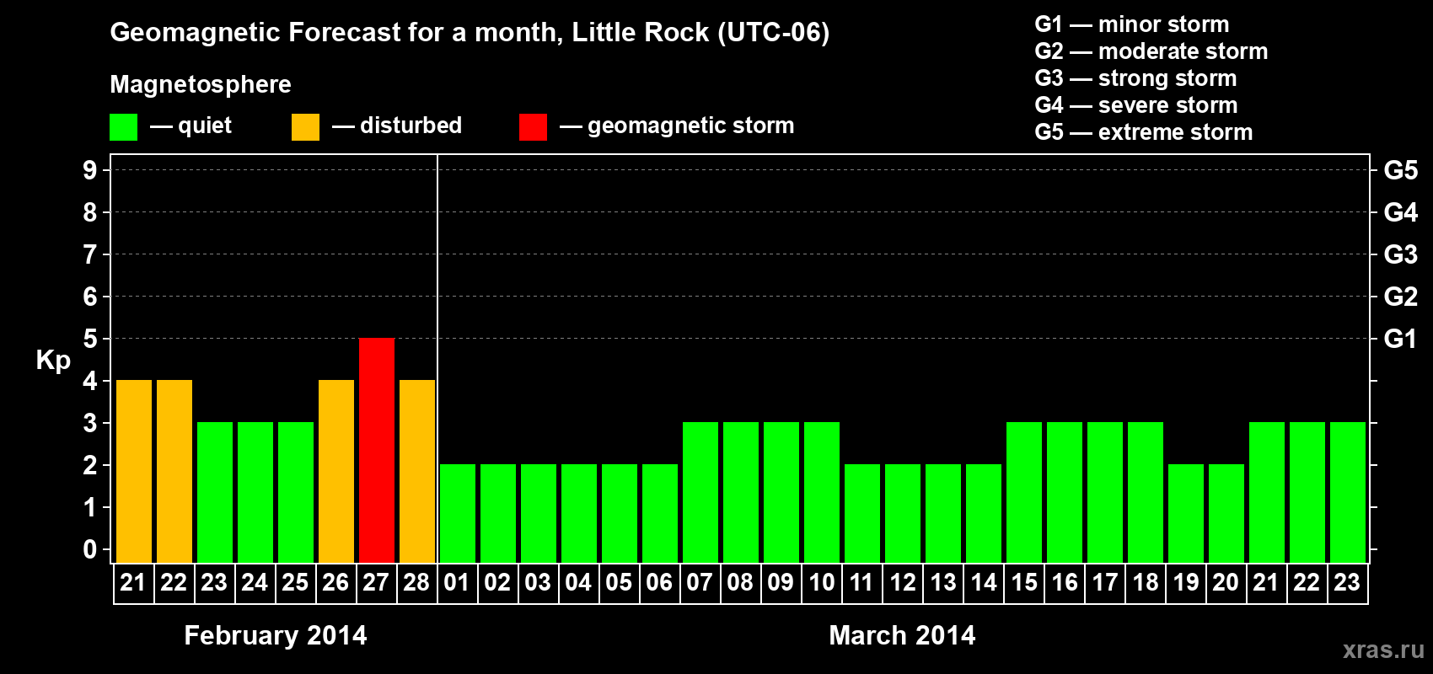Screen dimensions: 1433x674
Task: Click the 'March 2014' month label
Action: (x=902, y=635)
